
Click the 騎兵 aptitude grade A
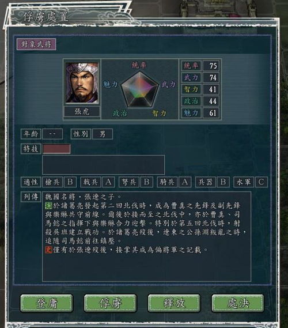pyautogui.click(x=185, y=182)
